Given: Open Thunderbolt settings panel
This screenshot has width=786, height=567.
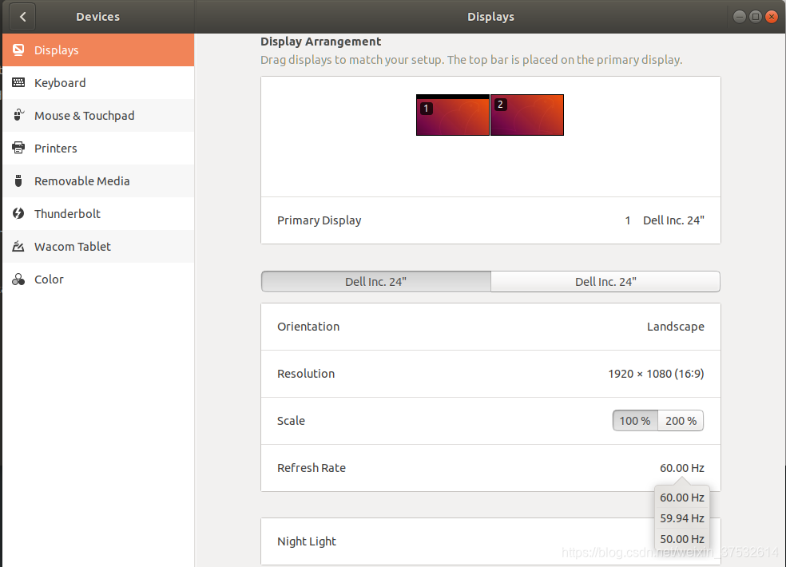Looking at the screenshot, I should tap(98, 213).
